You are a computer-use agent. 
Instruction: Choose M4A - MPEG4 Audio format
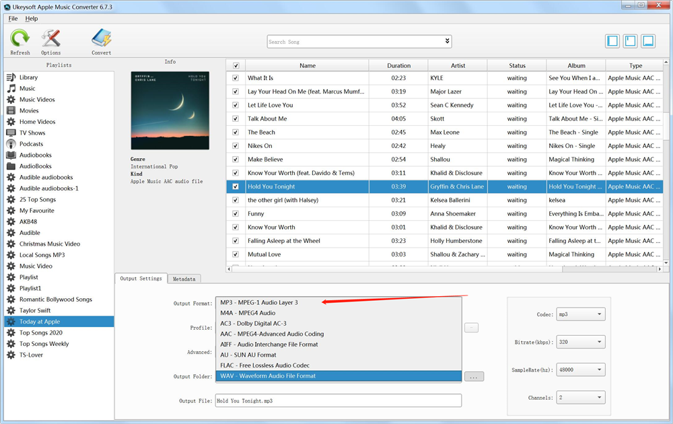pos(339,313)
